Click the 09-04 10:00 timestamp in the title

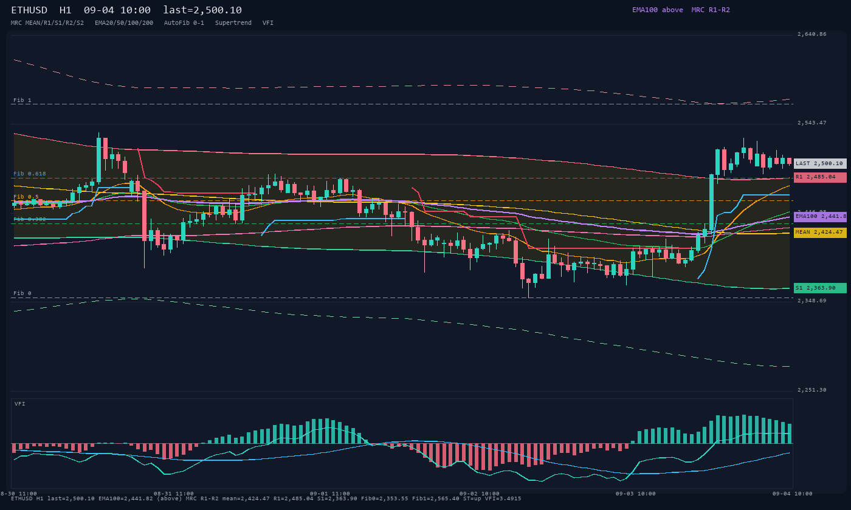pos(117,10)
